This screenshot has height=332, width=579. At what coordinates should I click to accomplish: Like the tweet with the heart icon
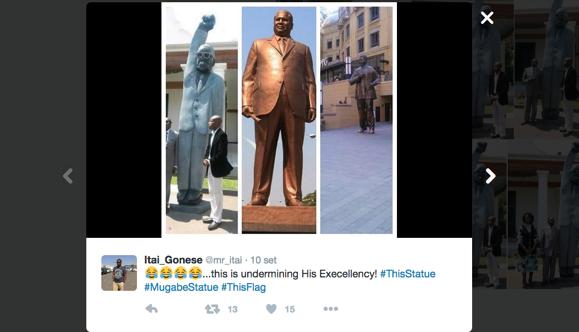(x=272, y=309)
